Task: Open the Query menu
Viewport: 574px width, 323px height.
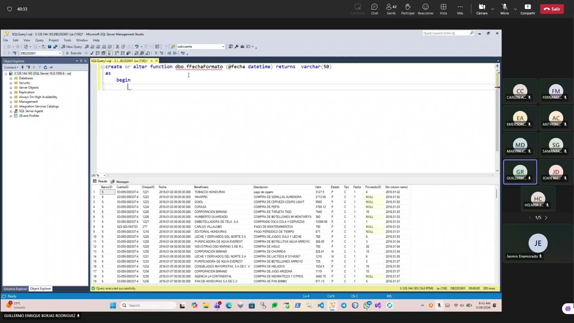Action: pos(39,40)
